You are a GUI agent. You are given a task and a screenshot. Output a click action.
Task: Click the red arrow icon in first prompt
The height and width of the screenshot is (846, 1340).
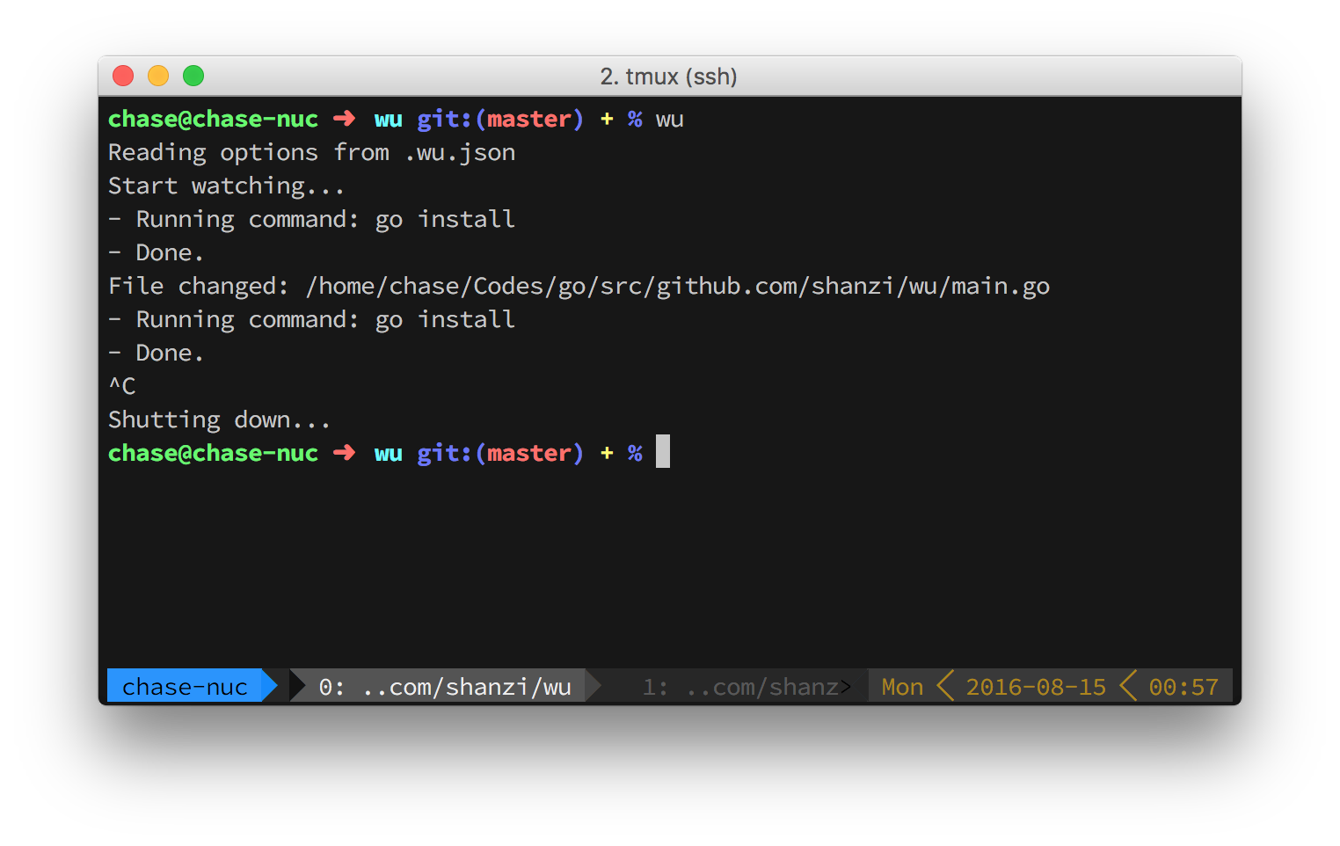[344, 119]
